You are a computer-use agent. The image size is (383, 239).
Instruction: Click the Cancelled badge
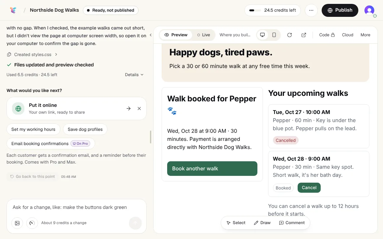coord(286,140)
